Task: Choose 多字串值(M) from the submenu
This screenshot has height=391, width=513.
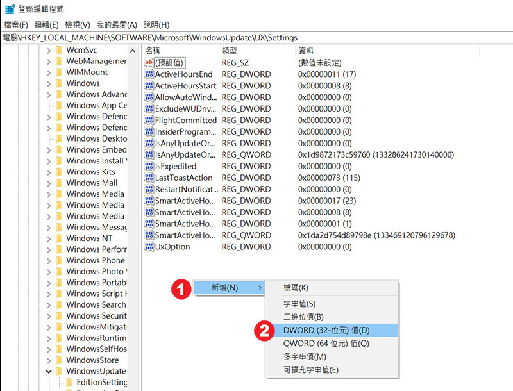Action: pyautogui.click(x=332, y=357)
